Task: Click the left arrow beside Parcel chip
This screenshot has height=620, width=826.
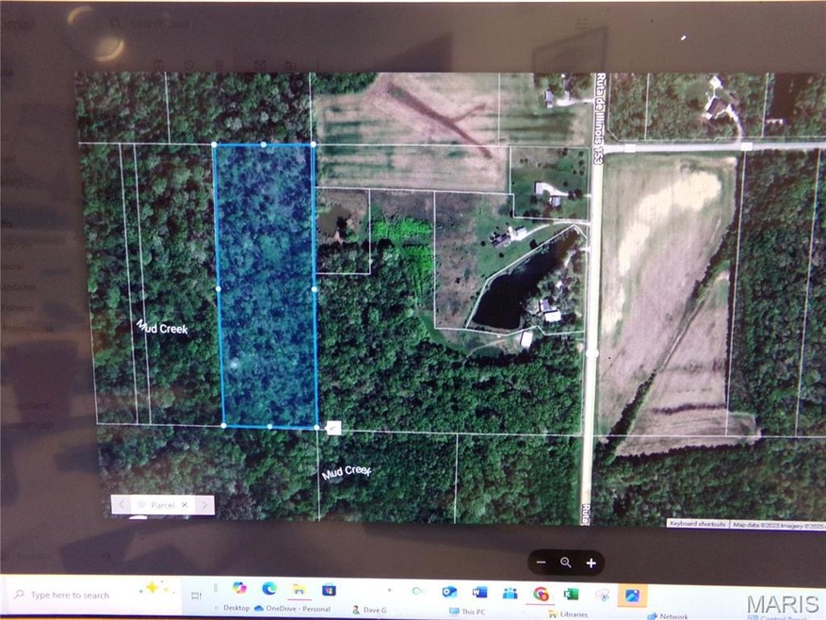Action: [x=121, y=505]
